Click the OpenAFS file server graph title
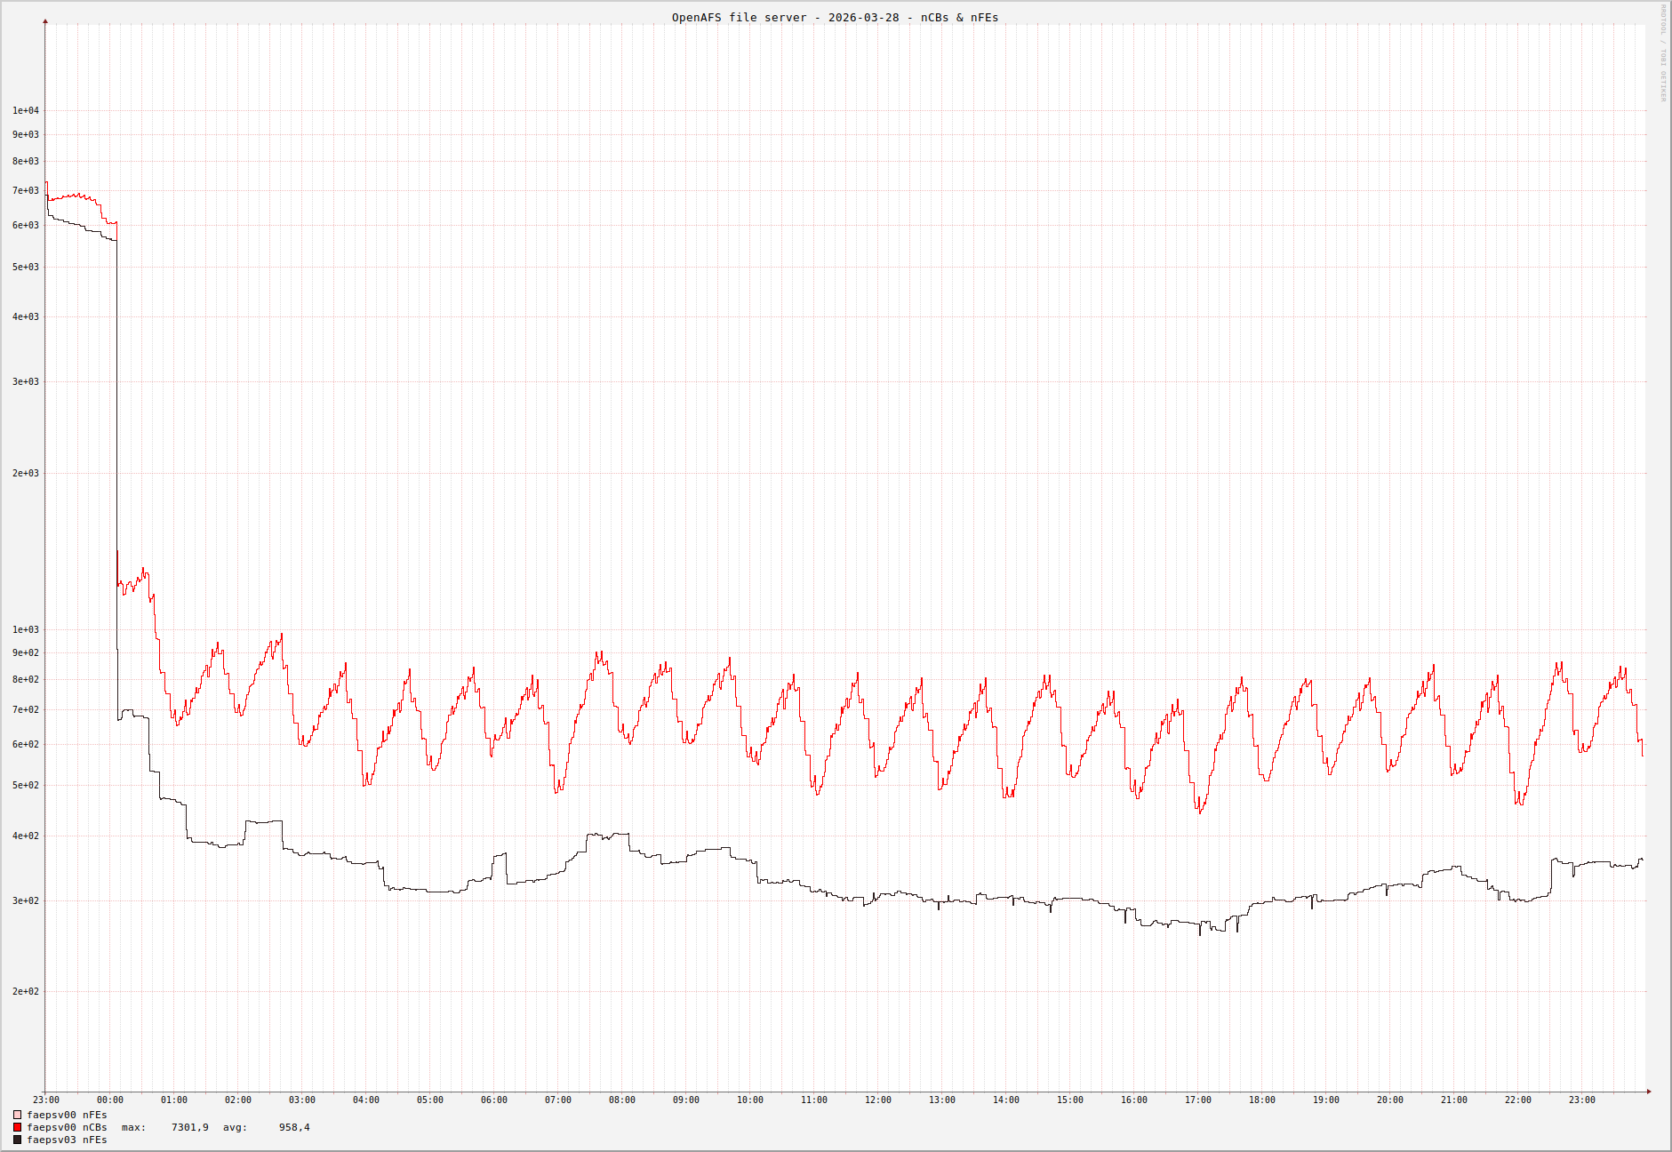 835,18
